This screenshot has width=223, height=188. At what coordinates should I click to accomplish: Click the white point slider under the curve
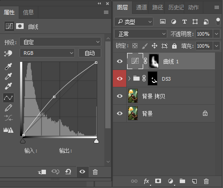pos(96,141)
